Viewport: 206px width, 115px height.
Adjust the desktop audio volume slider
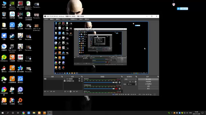click(x=99, y=82)
